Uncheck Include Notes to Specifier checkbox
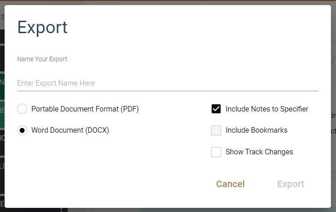 click(x=216, y=109)
